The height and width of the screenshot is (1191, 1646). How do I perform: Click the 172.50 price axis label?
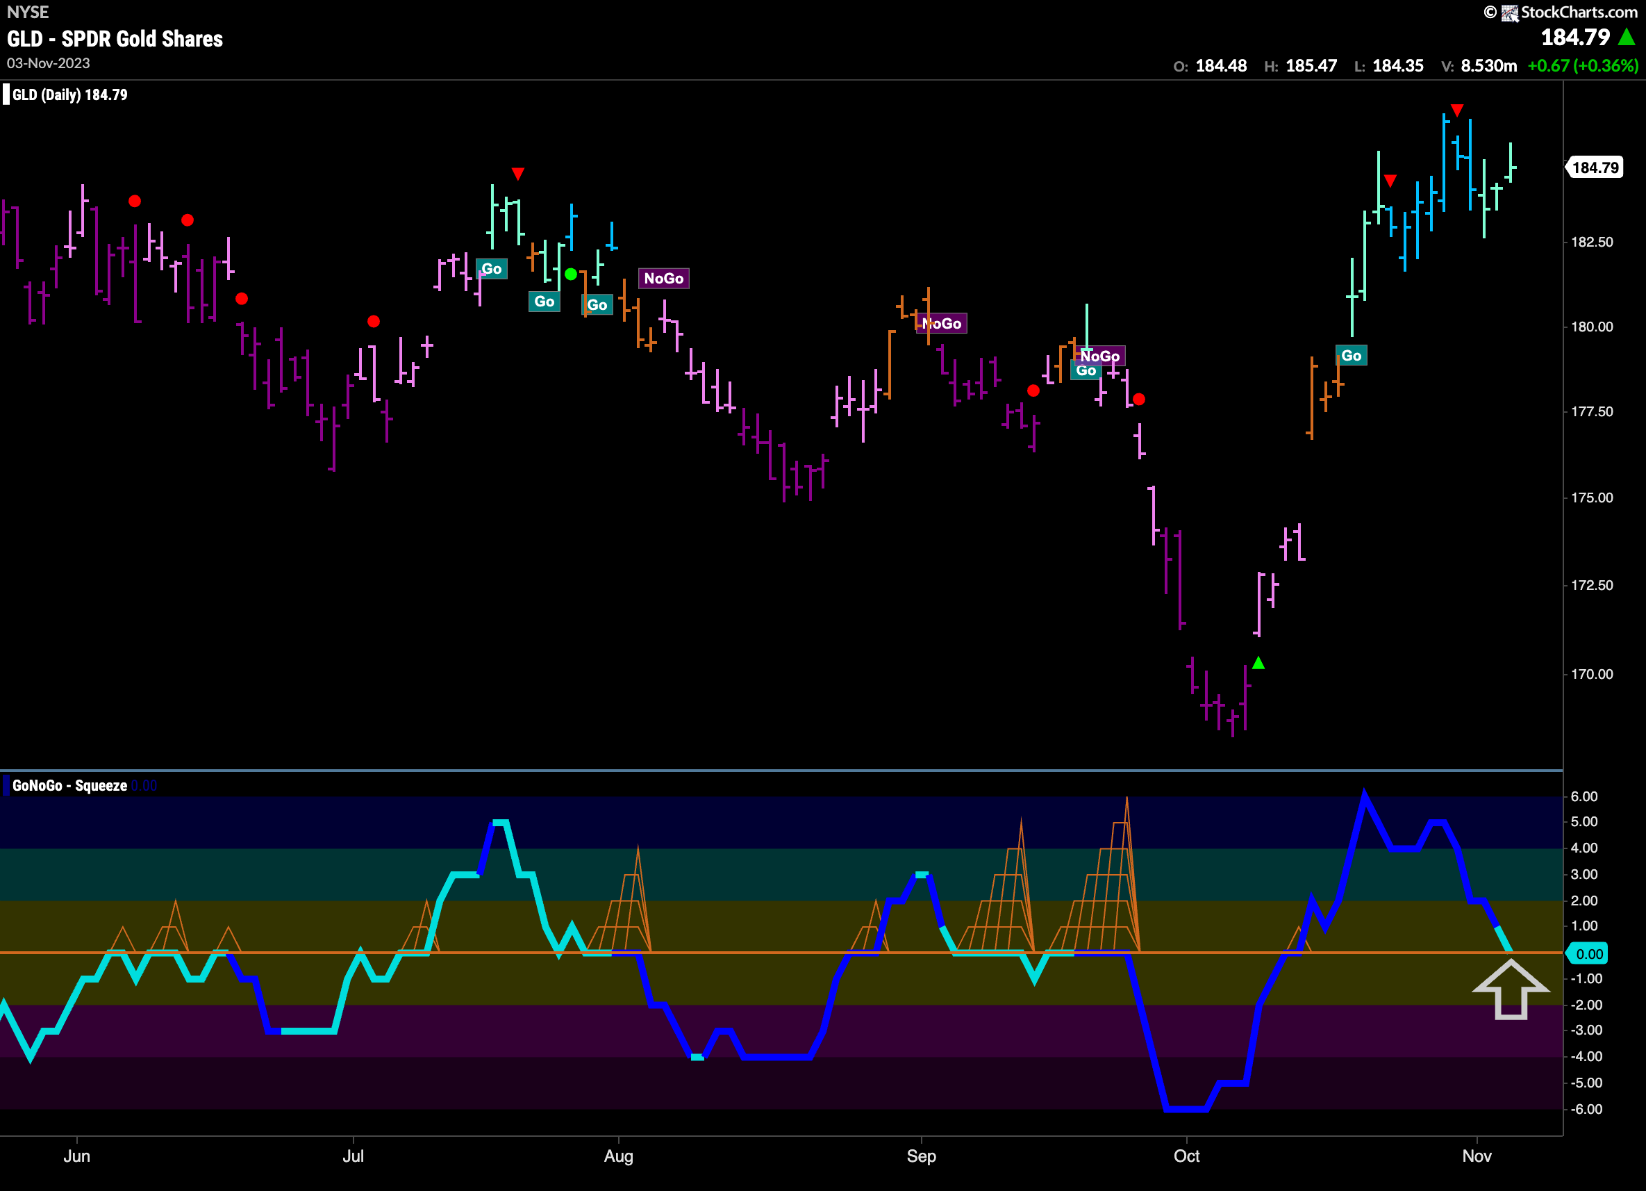pyautogui.click(x=1593, y=585)
